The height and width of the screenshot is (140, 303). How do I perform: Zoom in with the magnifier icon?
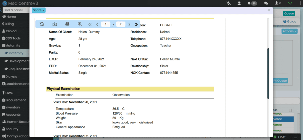80,24
